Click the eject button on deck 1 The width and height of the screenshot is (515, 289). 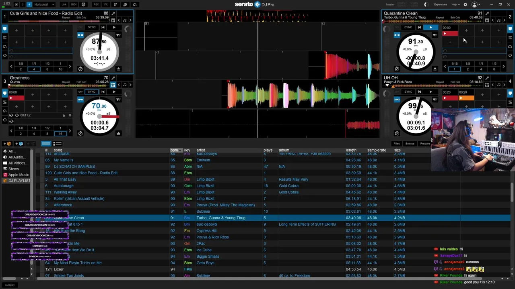coord(118,69)
